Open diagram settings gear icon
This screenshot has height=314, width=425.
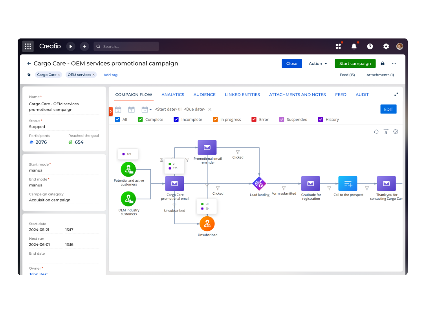pyautogui.click(x=396, y=132)
